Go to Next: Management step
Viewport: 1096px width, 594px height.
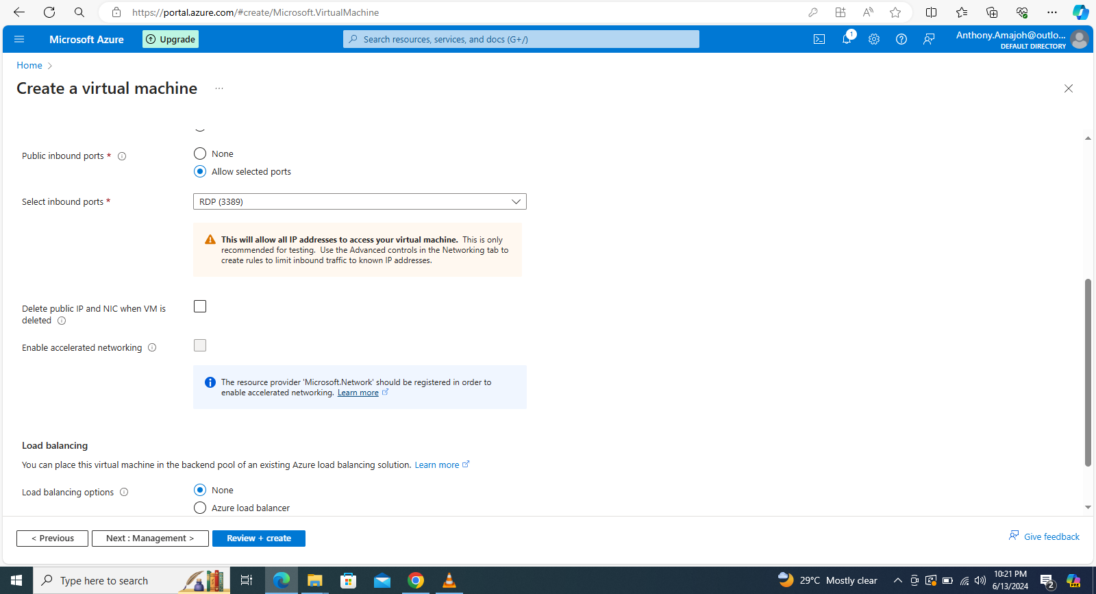[x=150, y=539]
